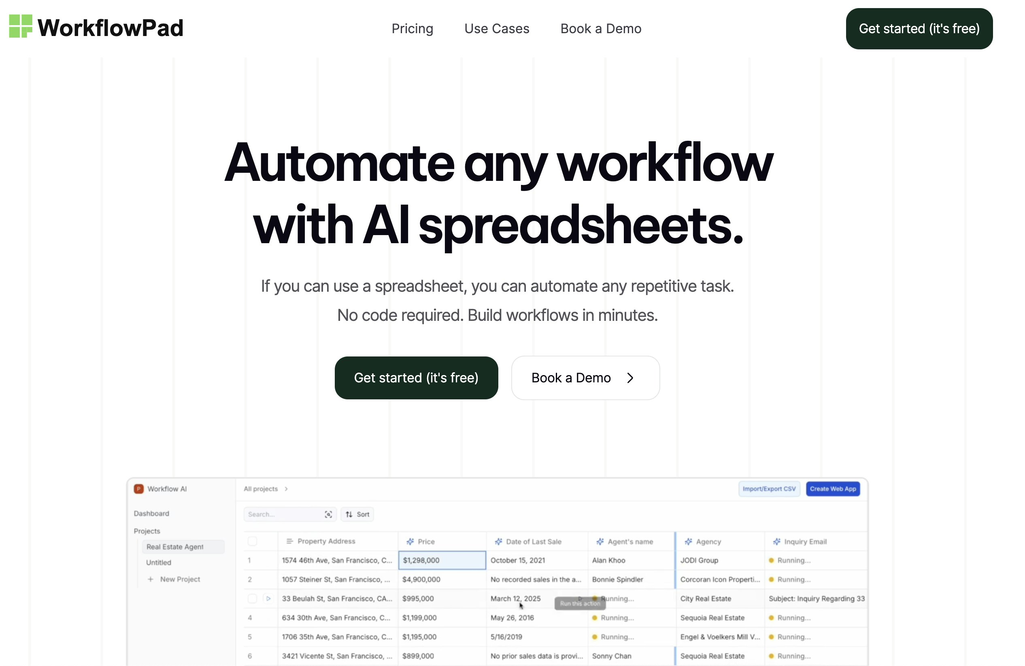Click the $1,195,000 price cell
Screen dimensions: 1025x666
[x=442, y=636]
